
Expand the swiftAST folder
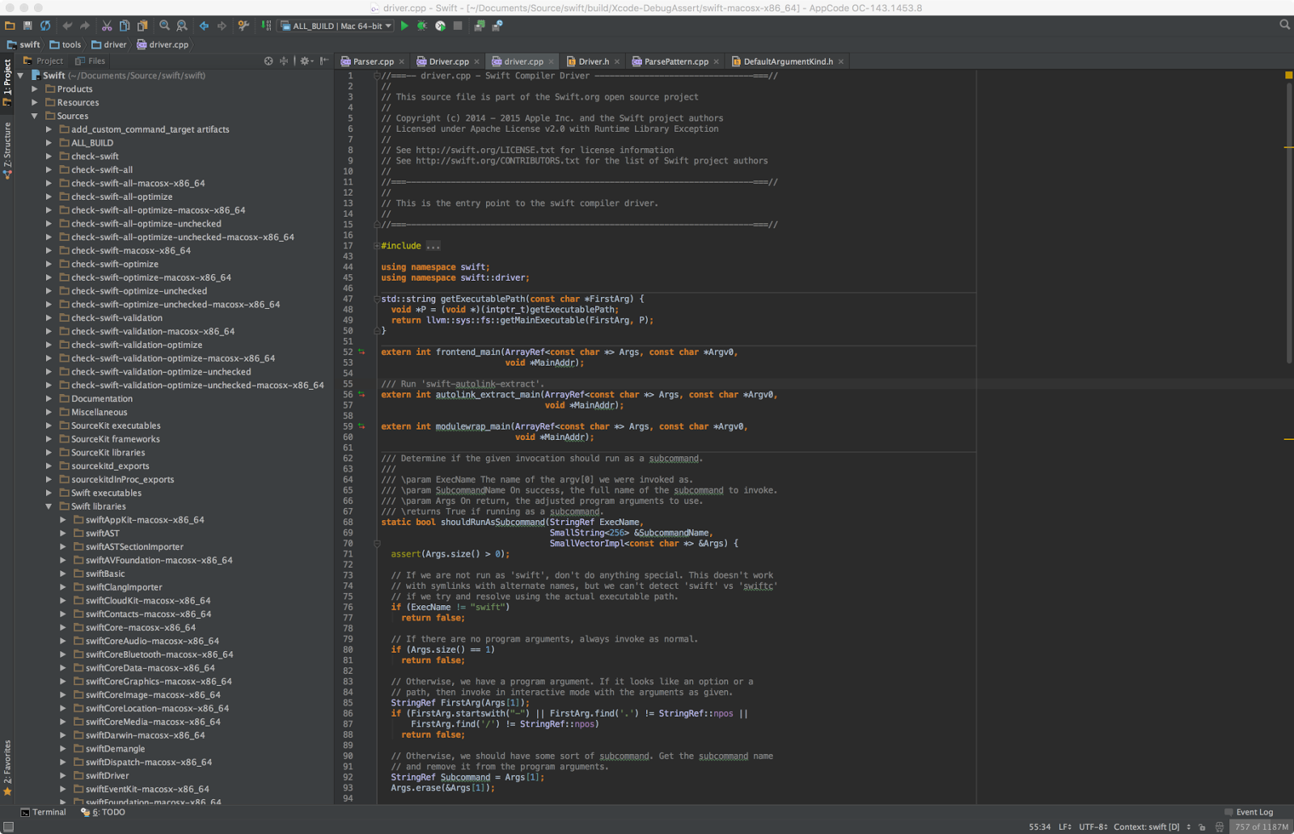(63, 533)
